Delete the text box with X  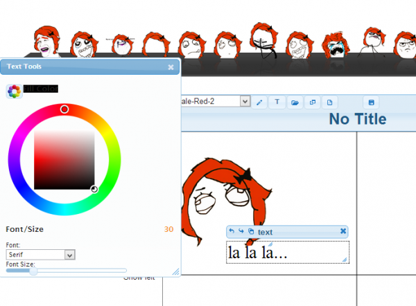tap(343, 231)
